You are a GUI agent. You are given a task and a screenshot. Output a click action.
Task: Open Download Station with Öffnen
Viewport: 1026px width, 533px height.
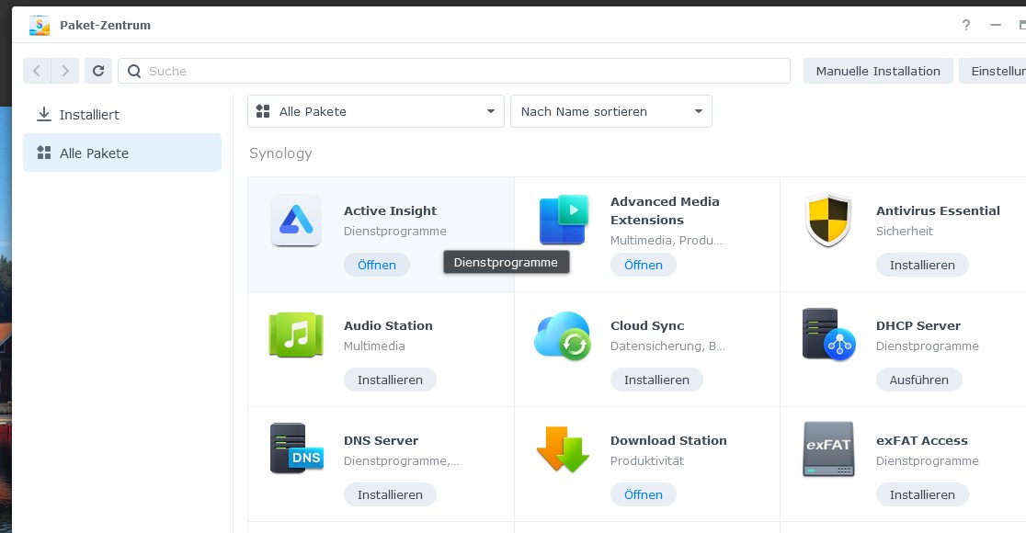point(644,495)
